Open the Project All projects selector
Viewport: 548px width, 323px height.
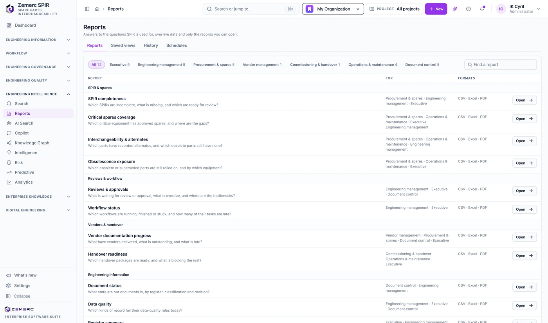pos(395,9)
